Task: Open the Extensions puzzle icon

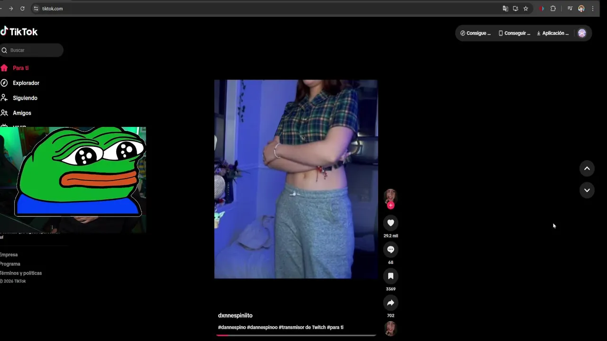Action: coord(553,9)
